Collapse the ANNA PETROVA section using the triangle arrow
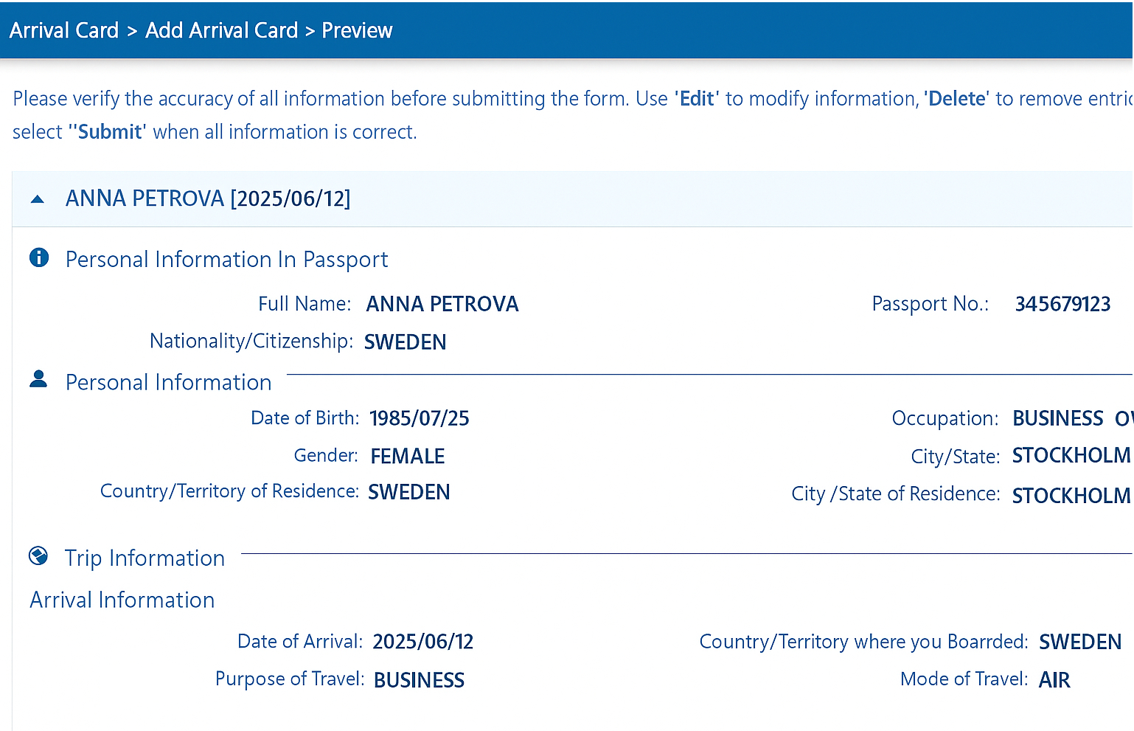Screen dimensions: 1134x731 click(x=37, y=198)
